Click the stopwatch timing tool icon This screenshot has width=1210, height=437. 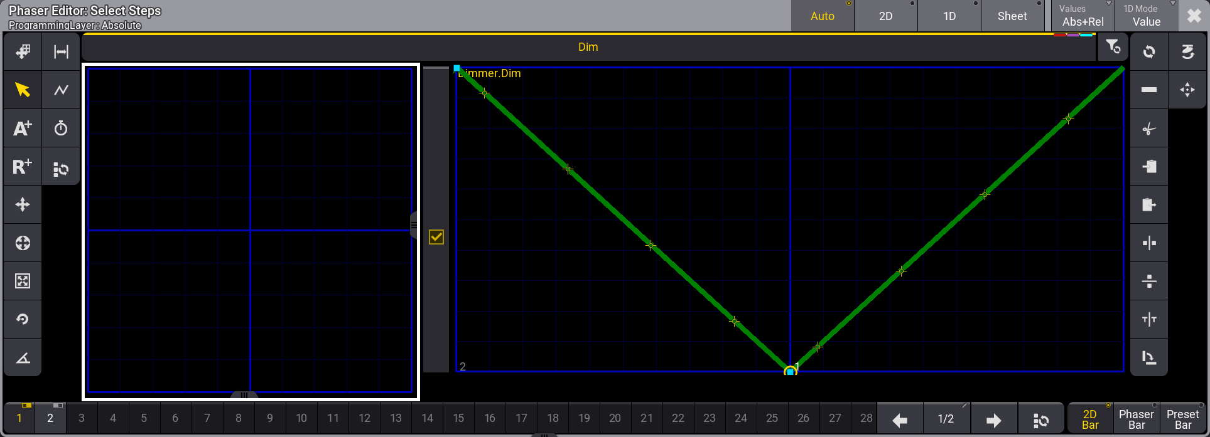coord(61,129)
